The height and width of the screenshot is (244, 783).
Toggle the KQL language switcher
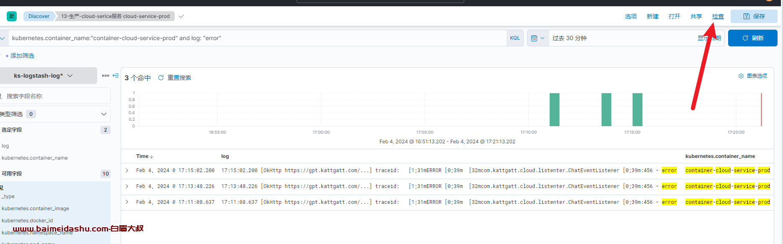515,38
